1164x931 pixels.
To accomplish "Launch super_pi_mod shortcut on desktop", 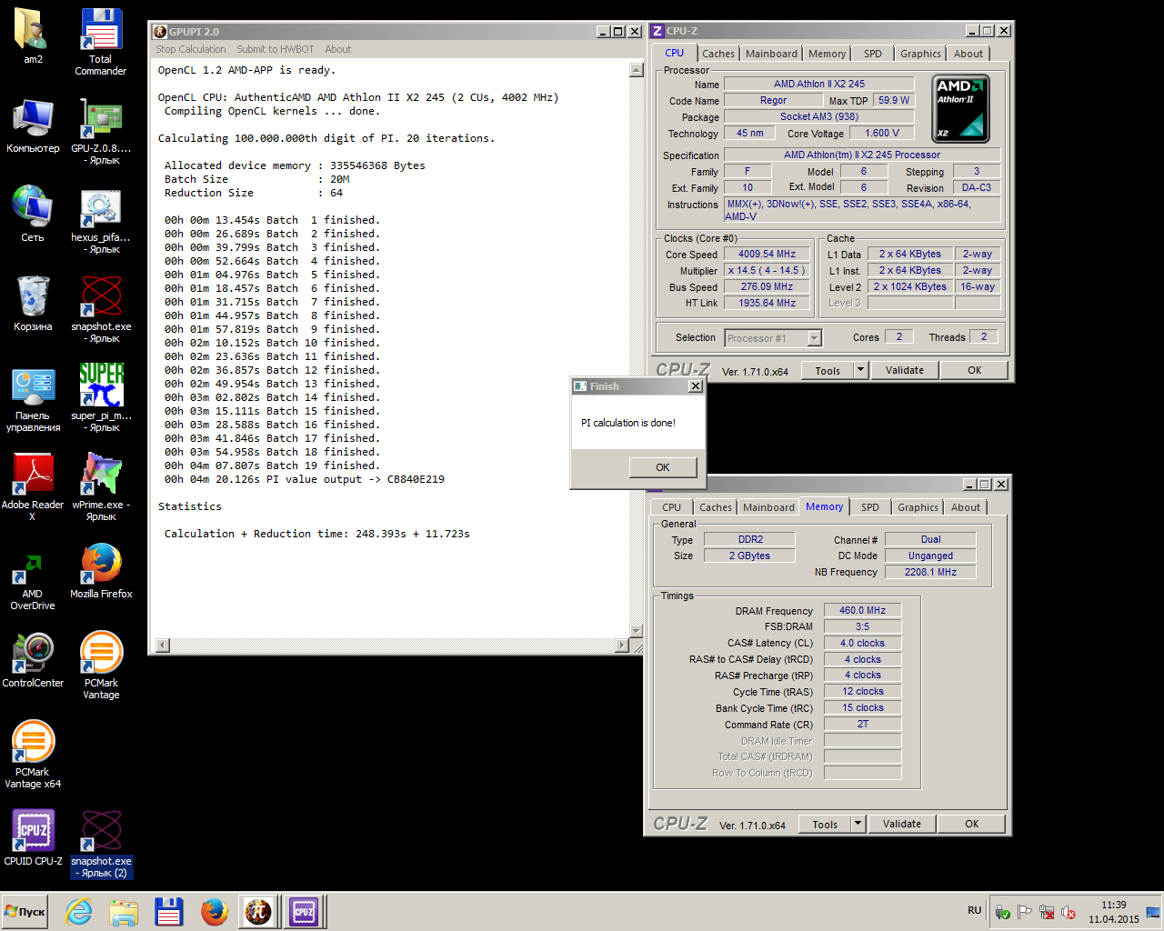I will pos(101,398).
